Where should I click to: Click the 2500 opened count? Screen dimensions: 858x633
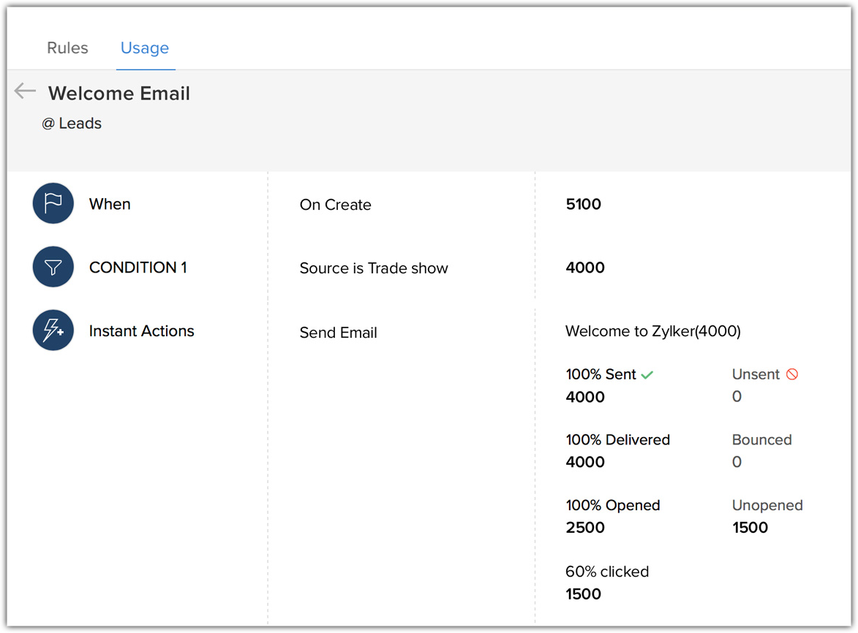pyautogui.click(x=585, y=528)
